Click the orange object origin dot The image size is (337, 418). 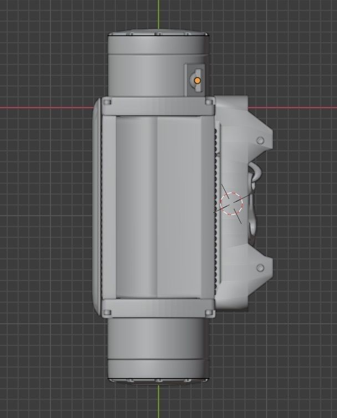click(x=197, y=80)
